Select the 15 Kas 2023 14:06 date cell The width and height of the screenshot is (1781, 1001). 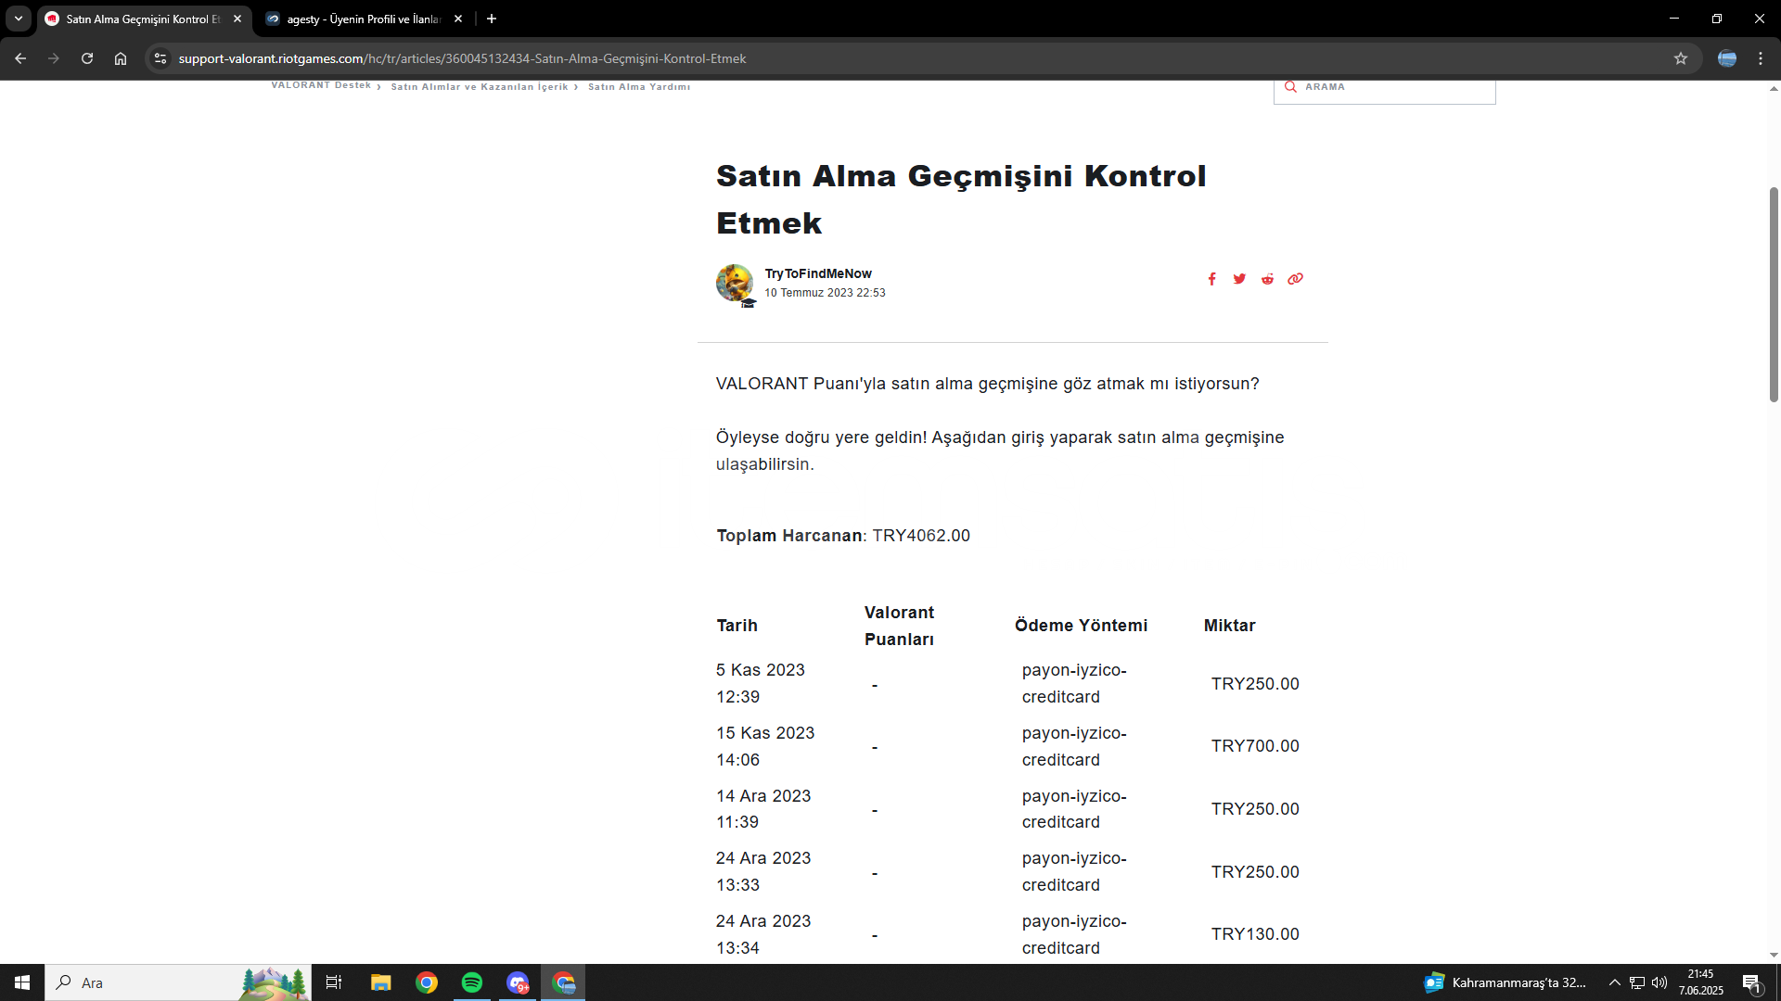pyautogui.click(x=765, y=746)
